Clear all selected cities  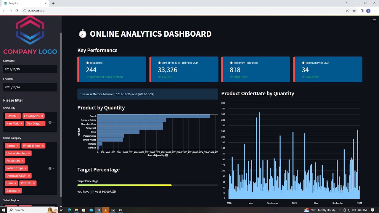(x=50, y=122)
